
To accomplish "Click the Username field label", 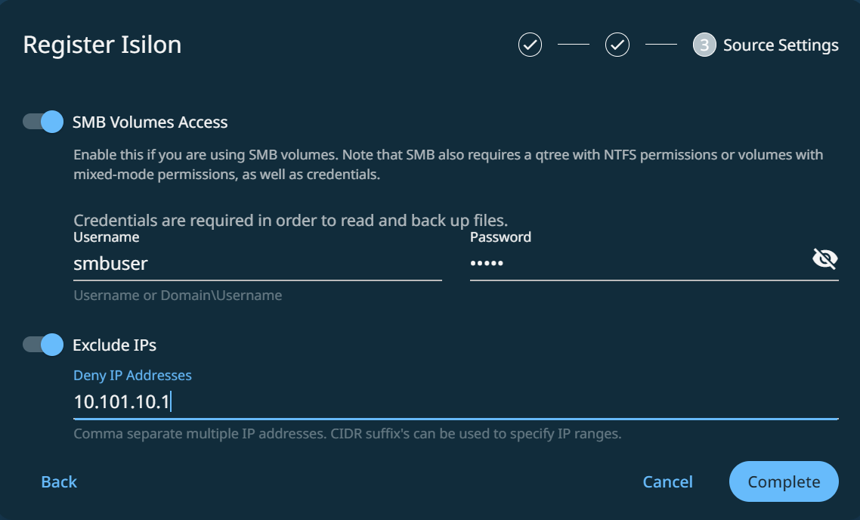I will point(107,237).
